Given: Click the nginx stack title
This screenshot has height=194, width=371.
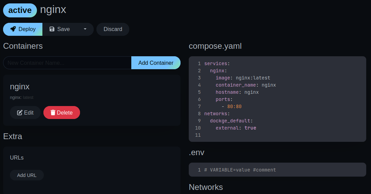Looking at the screenshot, I should [x=53, y=10].
